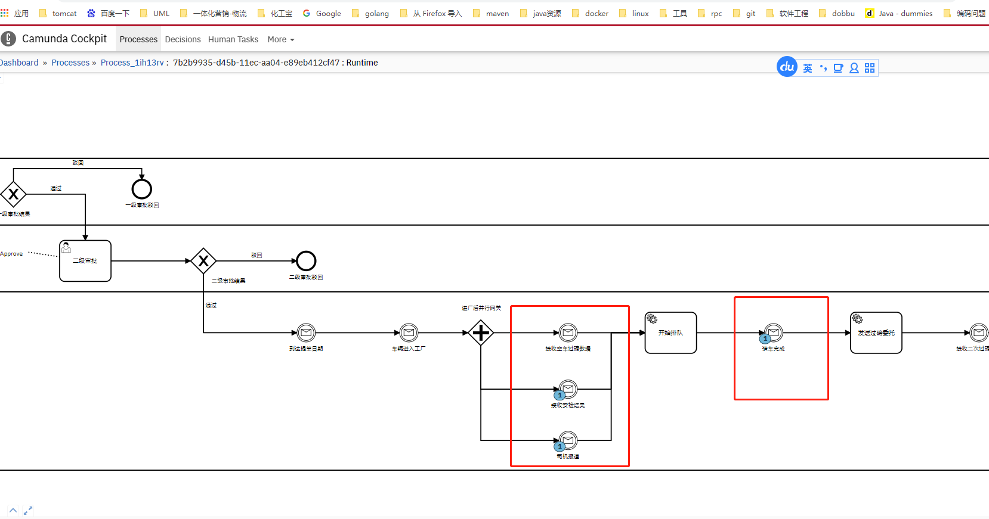
Task: Click the 车辆进入工厂 message event
Action: tap(409, 332)
